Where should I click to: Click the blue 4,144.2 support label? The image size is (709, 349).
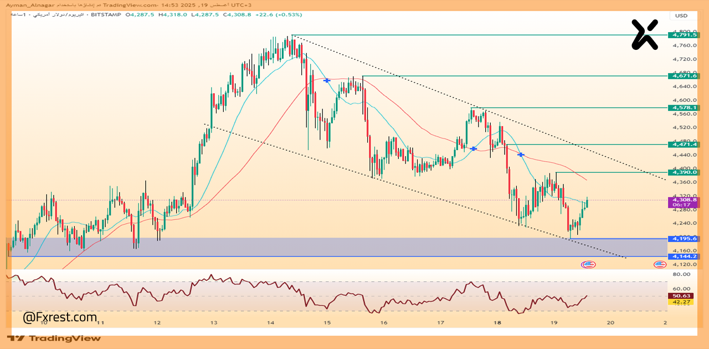(685, 256)
